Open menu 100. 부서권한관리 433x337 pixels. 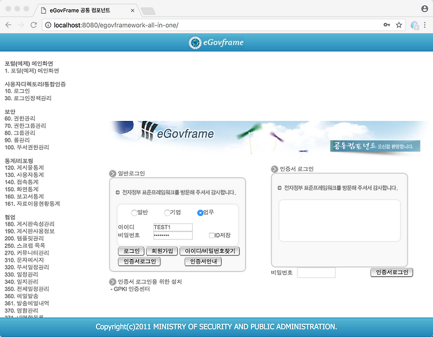pyautogui.click(x=27, y=147)
